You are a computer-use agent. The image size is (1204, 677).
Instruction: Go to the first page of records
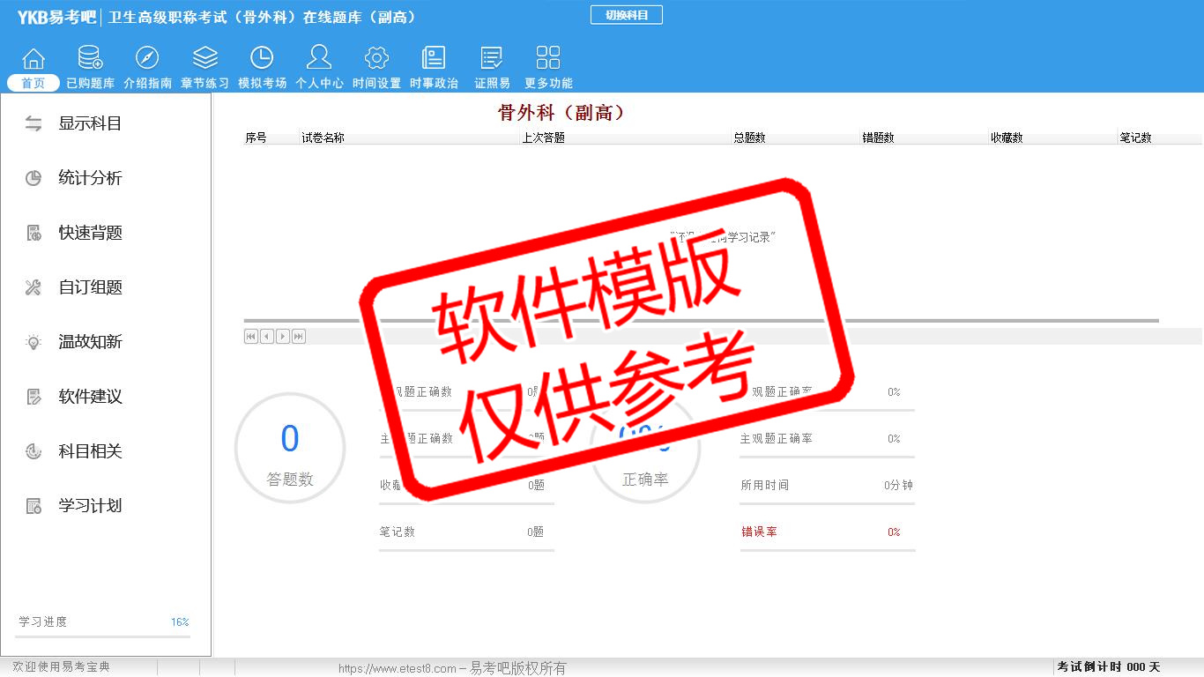(x=251, y=336)
